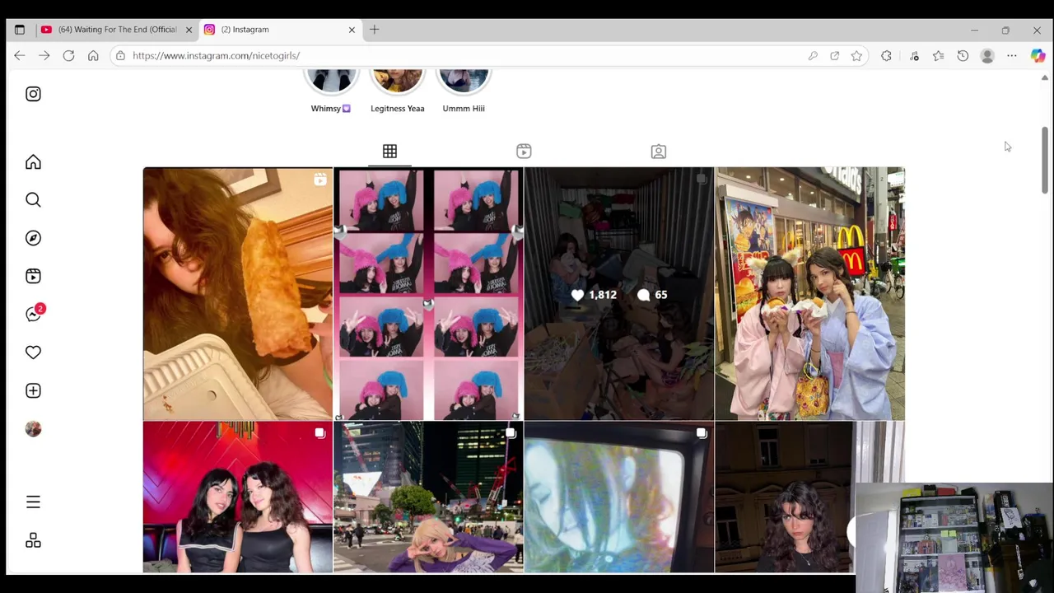Image resolution: width=1054 pixels, height=593 pixels.
Task: Open the post of a curly-haired girl at night
Action: click(x=785, y=497)
